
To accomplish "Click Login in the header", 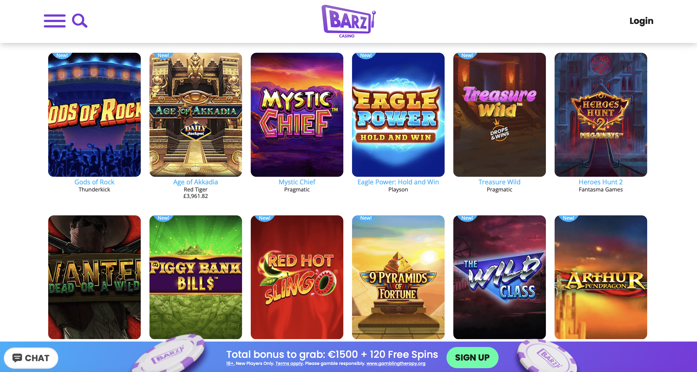I will pyautogui.click(x=641, y=21).
